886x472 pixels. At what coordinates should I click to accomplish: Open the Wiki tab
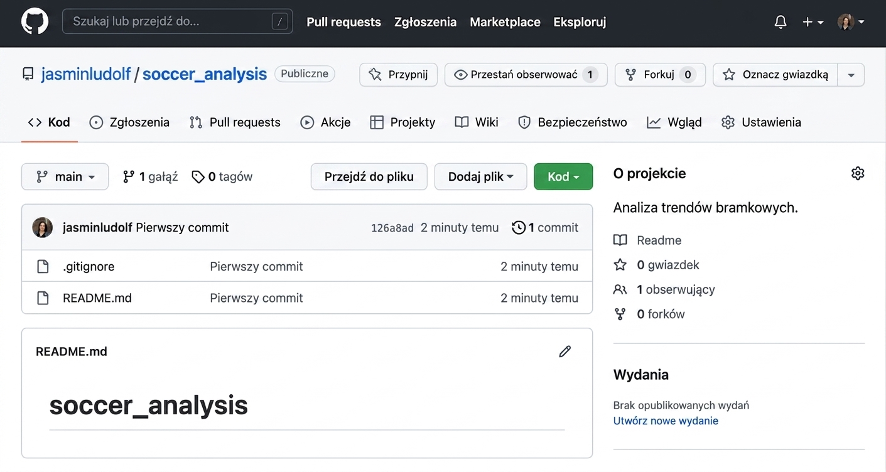(477, 122)
